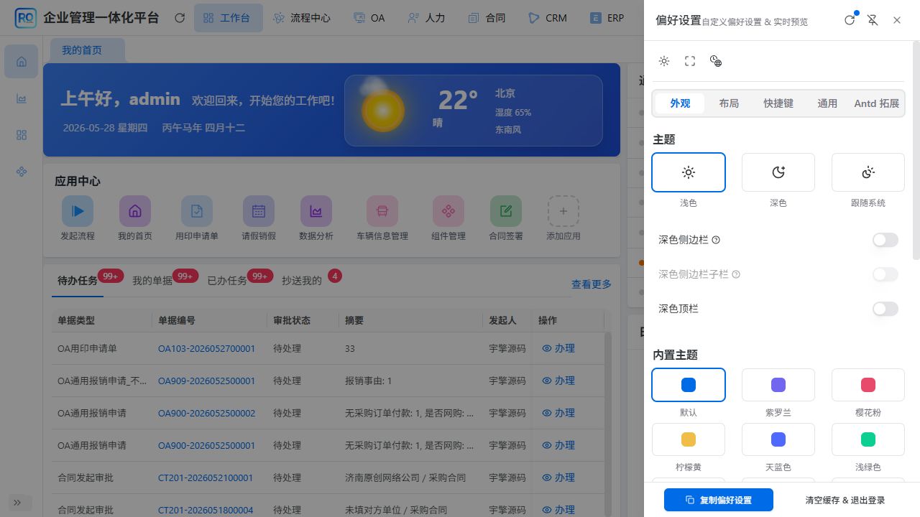This screenshot has width=920, height=517.
Task: Toggle the 深色顶栏 switch
Action: [x=885, y=309]
